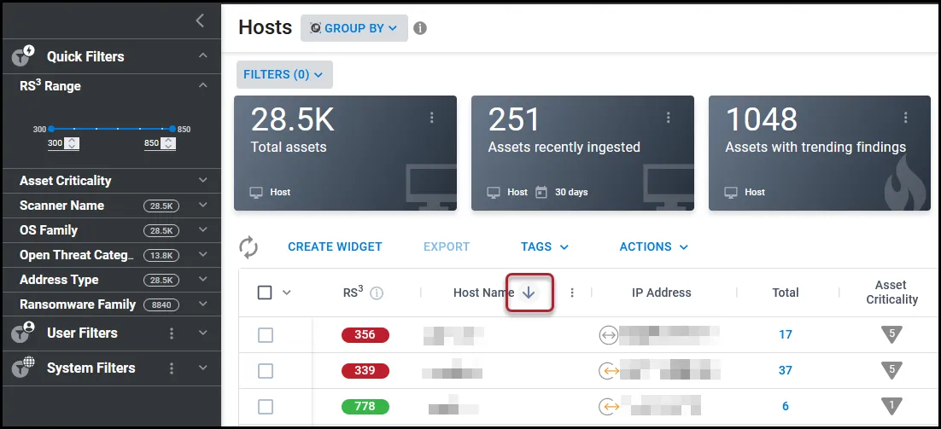This screenshot has width=941, height=429.
Task: Open total findings link 37
Action: pyautogui.click(x=786, y=370)
